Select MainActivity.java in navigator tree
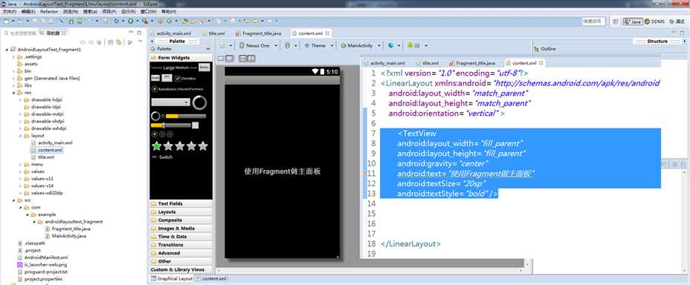The image size is (690, 285). coord(65,236)
